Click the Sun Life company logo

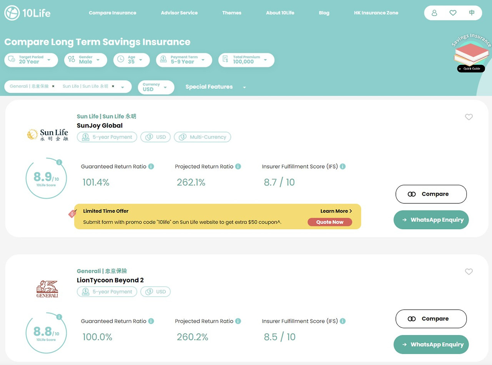tap(48, 135)
